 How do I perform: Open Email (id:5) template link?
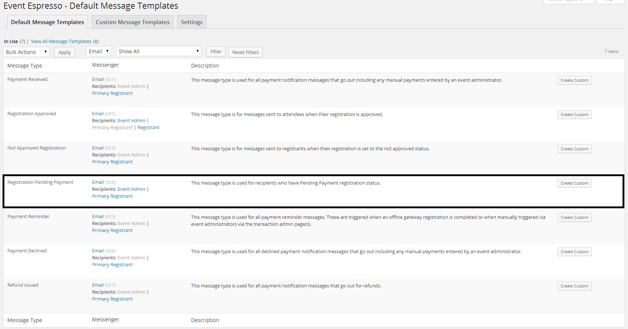(98, 216)
